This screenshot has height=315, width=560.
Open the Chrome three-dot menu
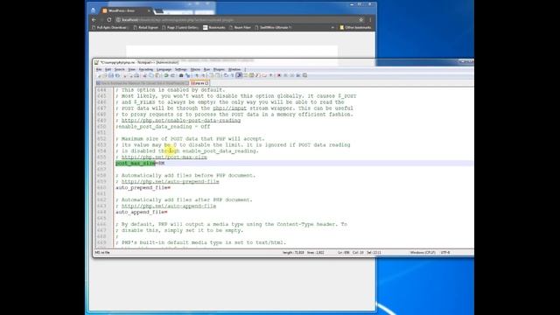[x=370, y=20]
